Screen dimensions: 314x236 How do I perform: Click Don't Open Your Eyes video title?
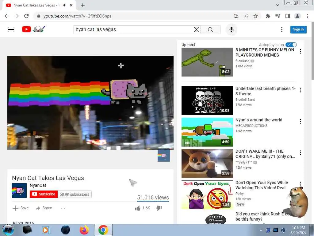[x=262, y=185]
